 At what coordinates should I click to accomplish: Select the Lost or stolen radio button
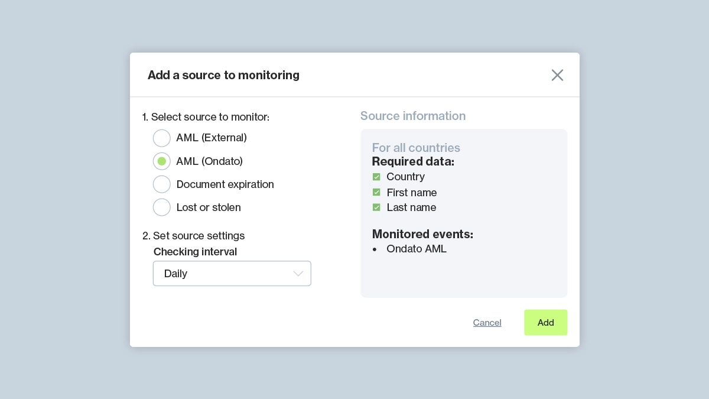tap(162, 207)
